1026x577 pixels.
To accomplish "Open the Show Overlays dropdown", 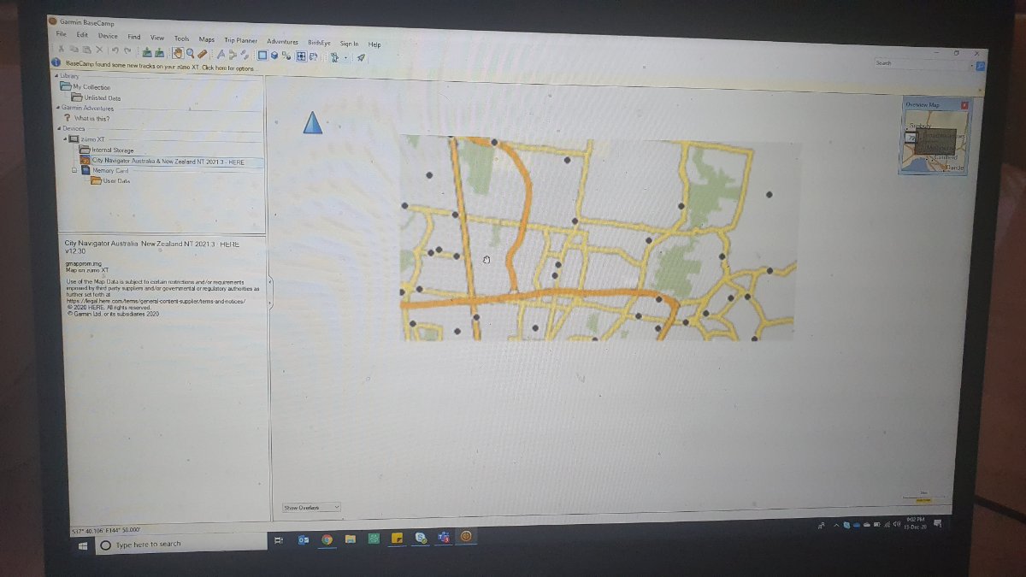I will 311,507.
